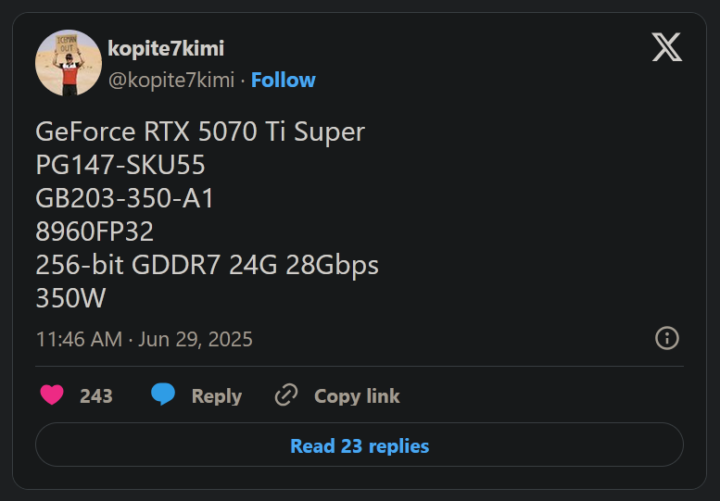Image resolution: width=720 pixels, height=501 pixels.
Task: Click the X logo icon
Action: pos(667,46)
